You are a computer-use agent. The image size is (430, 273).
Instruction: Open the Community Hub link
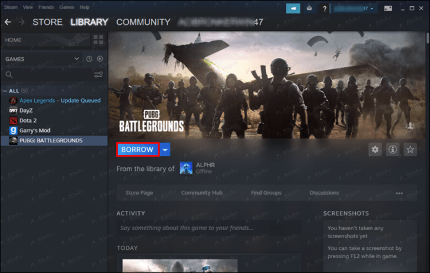tap(202, 193)
